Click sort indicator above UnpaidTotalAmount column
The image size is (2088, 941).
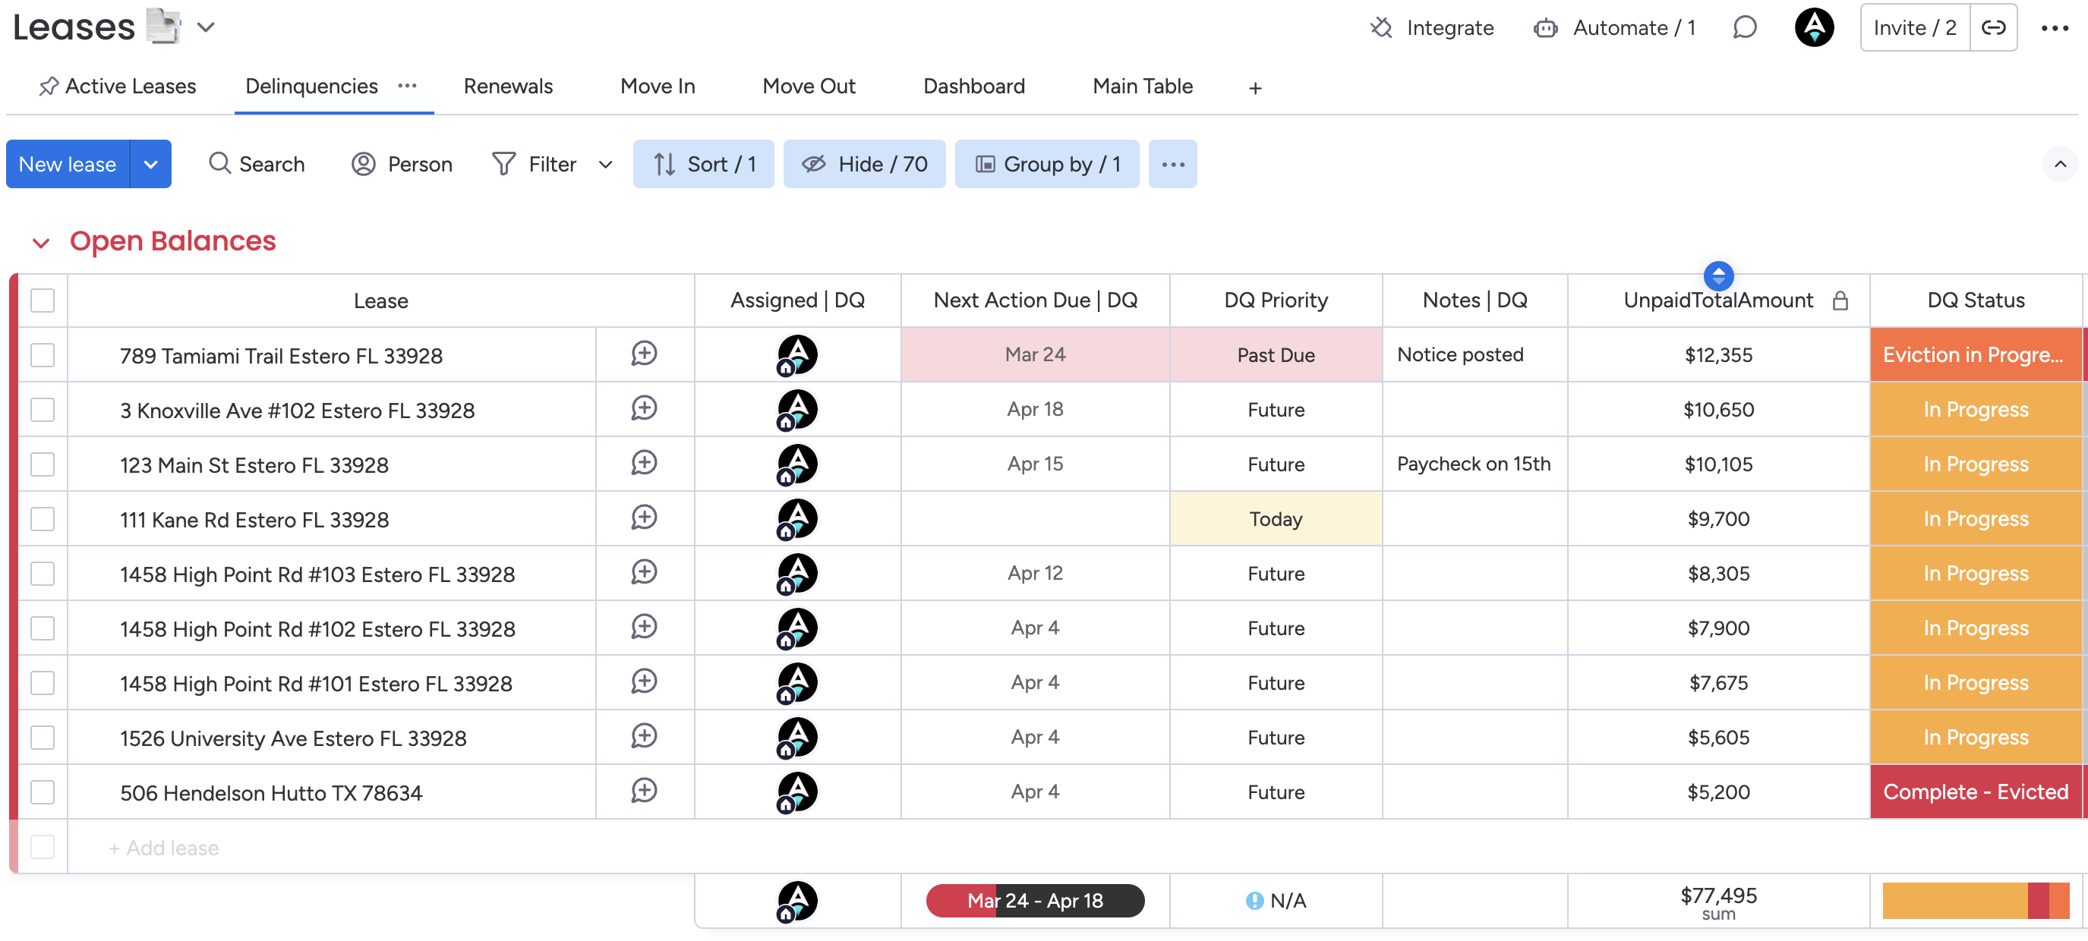click(1718, 275)
